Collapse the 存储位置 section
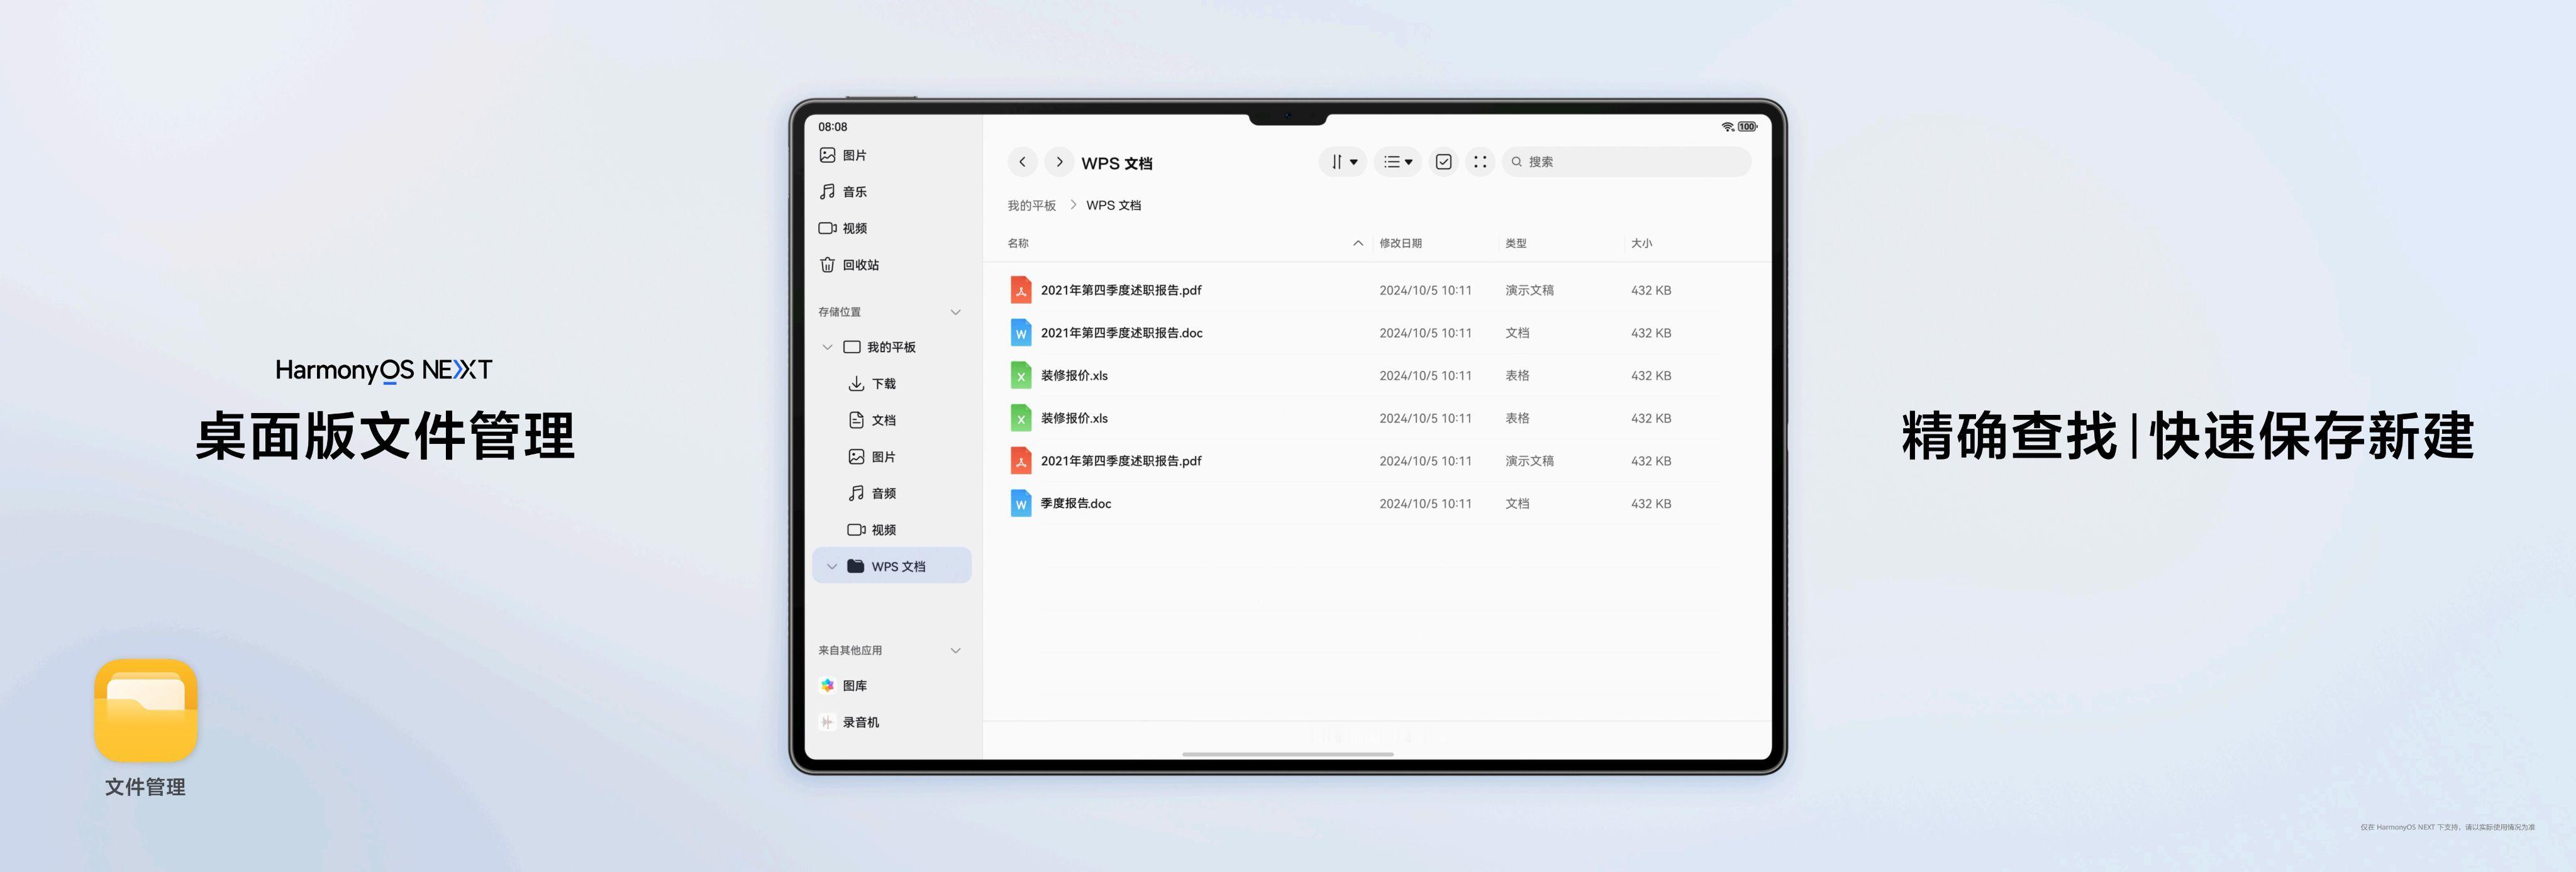The image size is (2576, 872). click(x=956, y=312)
